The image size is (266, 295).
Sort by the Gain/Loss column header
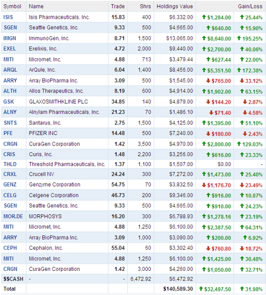[x=250, y=7]
